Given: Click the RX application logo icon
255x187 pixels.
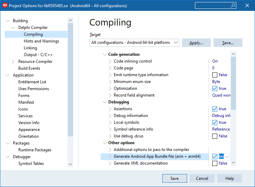Looking at the screenshot, I should click(5, 5).
